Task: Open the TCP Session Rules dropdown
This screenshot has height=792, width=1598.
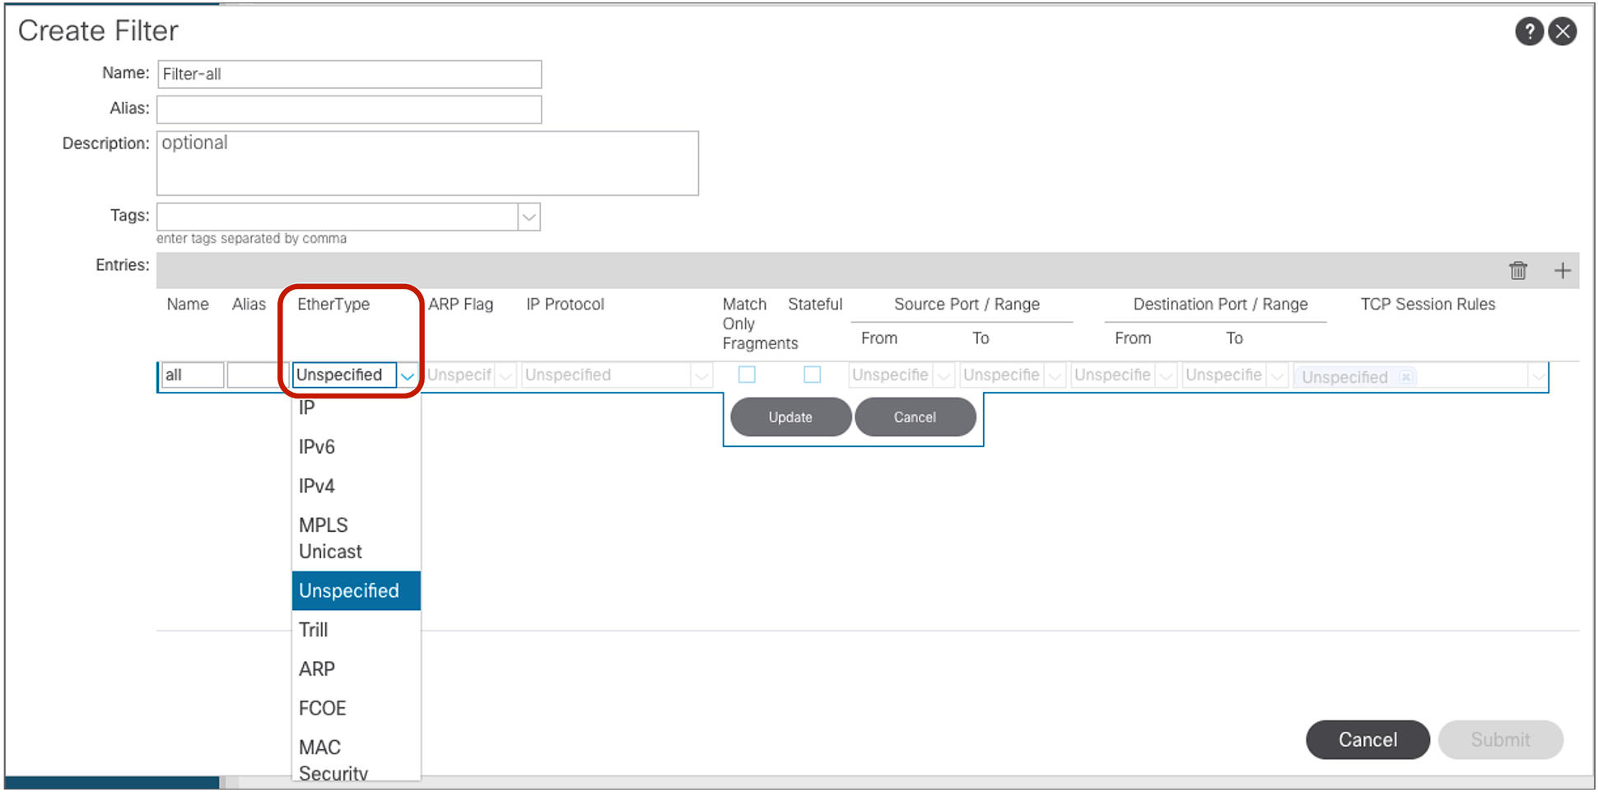Action: coord(1539,376)
